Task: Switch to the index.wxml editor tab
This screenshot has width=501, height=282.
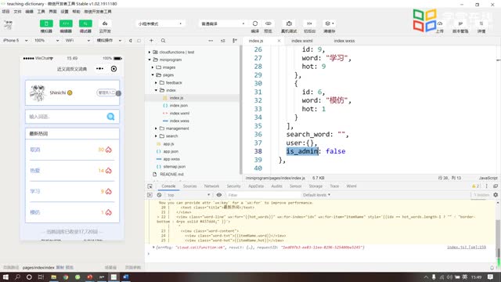Action: coord(302,41)
